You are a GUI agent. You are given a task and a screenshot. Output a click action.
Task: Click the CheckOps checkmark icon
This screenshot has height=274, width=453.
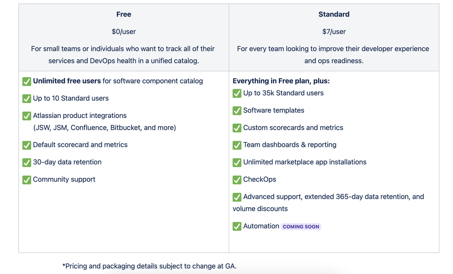coord(237,180)
